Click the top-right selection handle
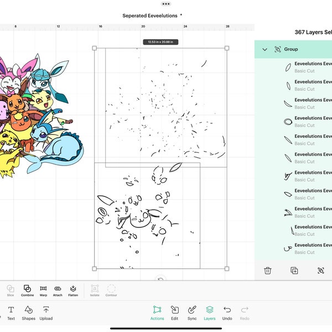This screenshot has height=332, width=332. [227, 48]
